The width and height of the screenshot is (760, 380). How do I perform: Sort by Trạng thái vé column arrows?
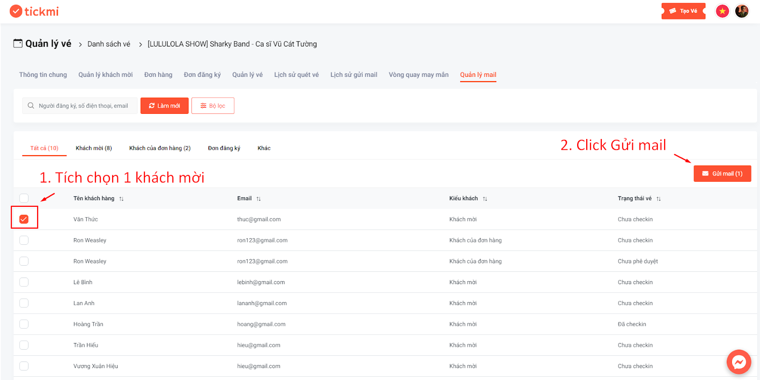point(658,199)
